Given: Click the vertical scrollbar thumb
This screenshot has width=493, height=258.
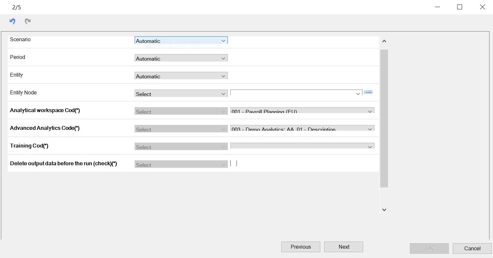Looking at the screenshot, I should (x=384, y=119).
